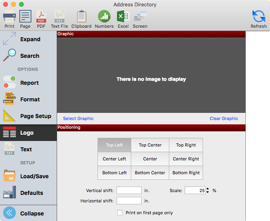Select Top Right positioning
This screenshot has width=270, height=221.
[x=186, y=145]
